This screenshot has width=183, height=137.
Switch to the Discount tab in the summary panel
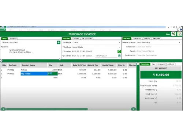coord(161,64)
